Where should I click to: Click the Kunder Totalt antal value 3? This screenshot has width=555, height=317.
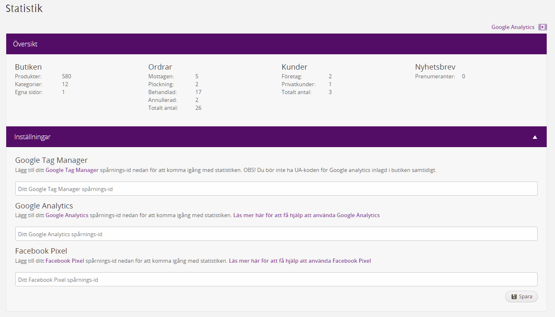pyautogui.click(x=330, y=92)
